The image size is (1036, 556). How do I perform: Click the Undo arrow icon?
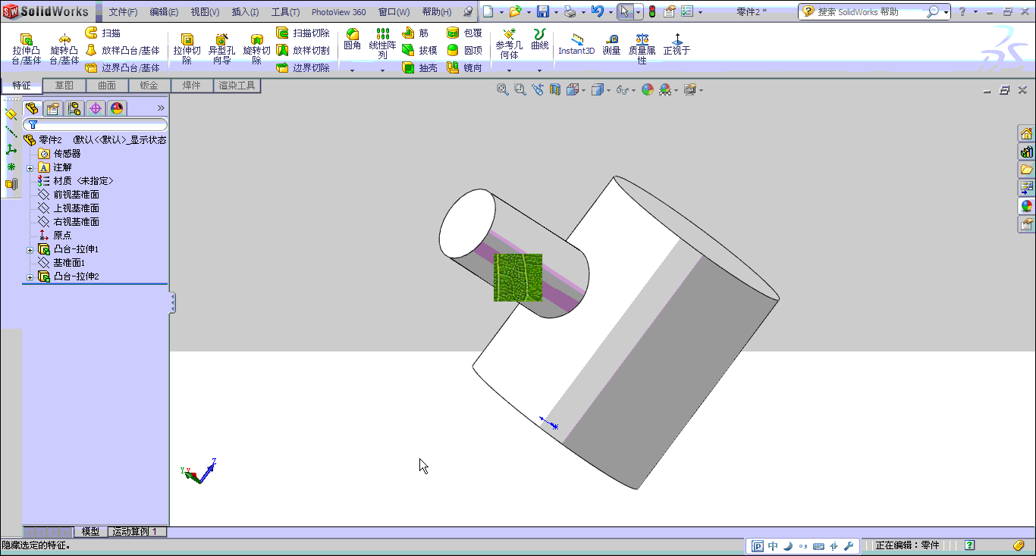click(597, 11)
